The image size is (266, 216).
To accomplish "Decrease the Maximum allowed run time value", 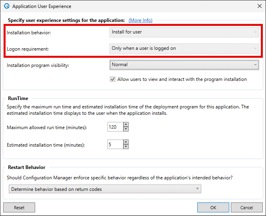I will [126, 130].
